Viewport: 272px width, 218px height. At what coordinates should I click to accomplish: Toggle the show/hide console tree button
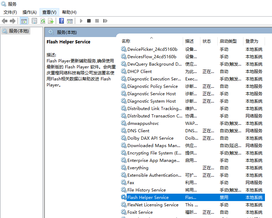pyautogui.click(x=24, y=21)
